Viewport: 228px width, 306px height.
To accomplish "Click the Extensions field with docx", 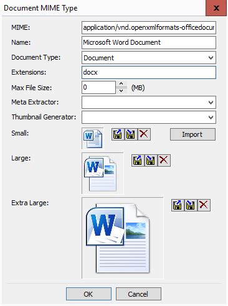I will coord(149,72).
